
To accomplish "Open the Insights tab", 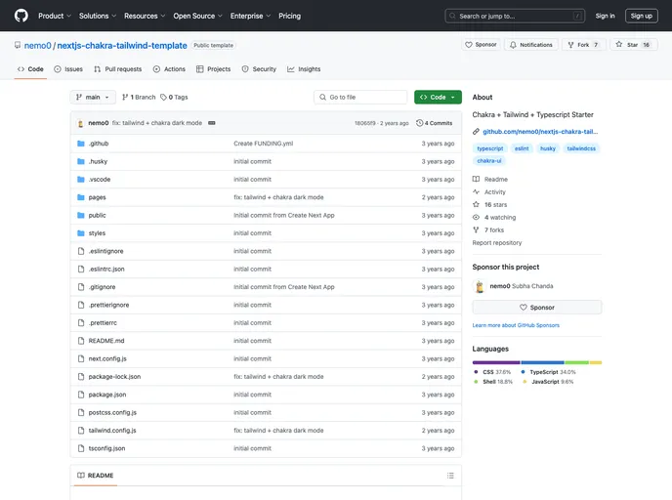I will pyautogui.click(x=304, y=69).
